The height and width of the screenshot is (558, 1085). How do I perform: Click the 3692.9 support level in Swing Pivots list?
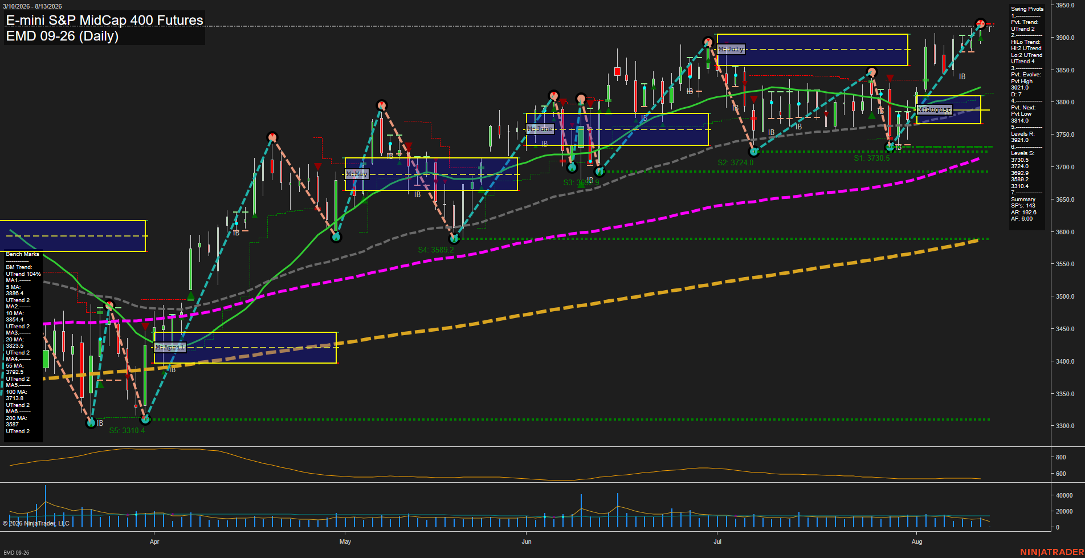(1020, 173)
